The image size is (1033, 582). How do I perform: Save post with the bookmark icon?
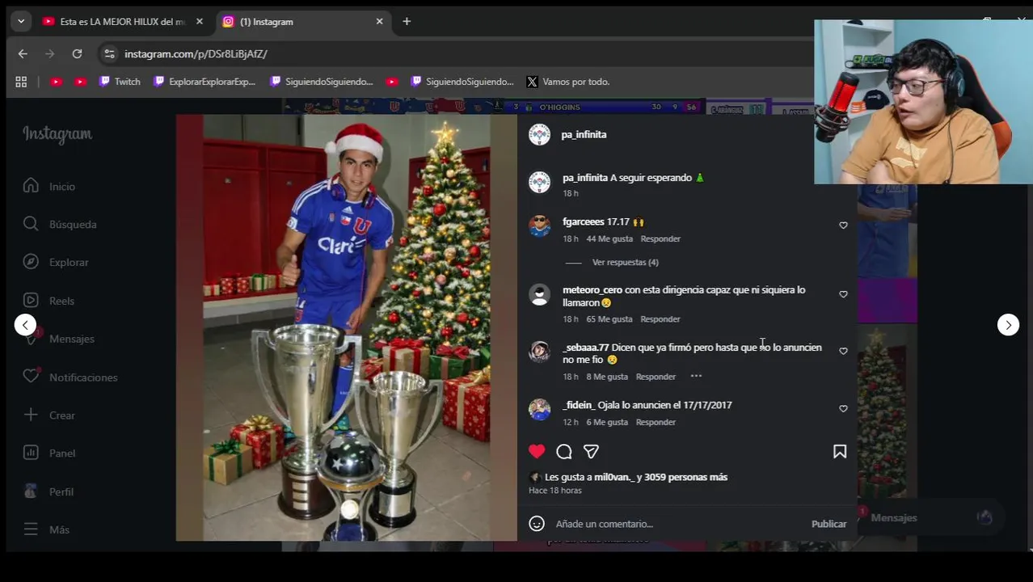pos(840,452)
